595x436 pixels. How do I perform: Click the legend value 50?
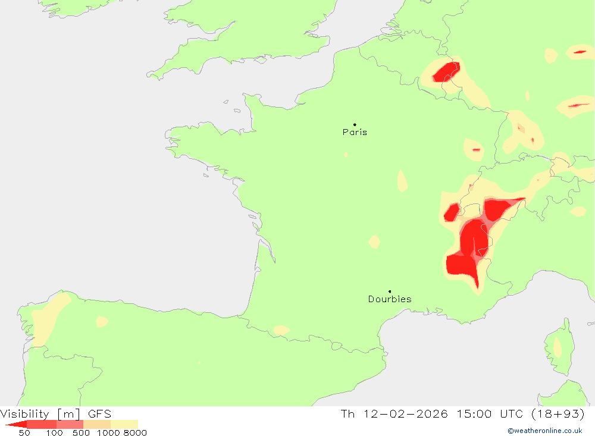(24, 432)
